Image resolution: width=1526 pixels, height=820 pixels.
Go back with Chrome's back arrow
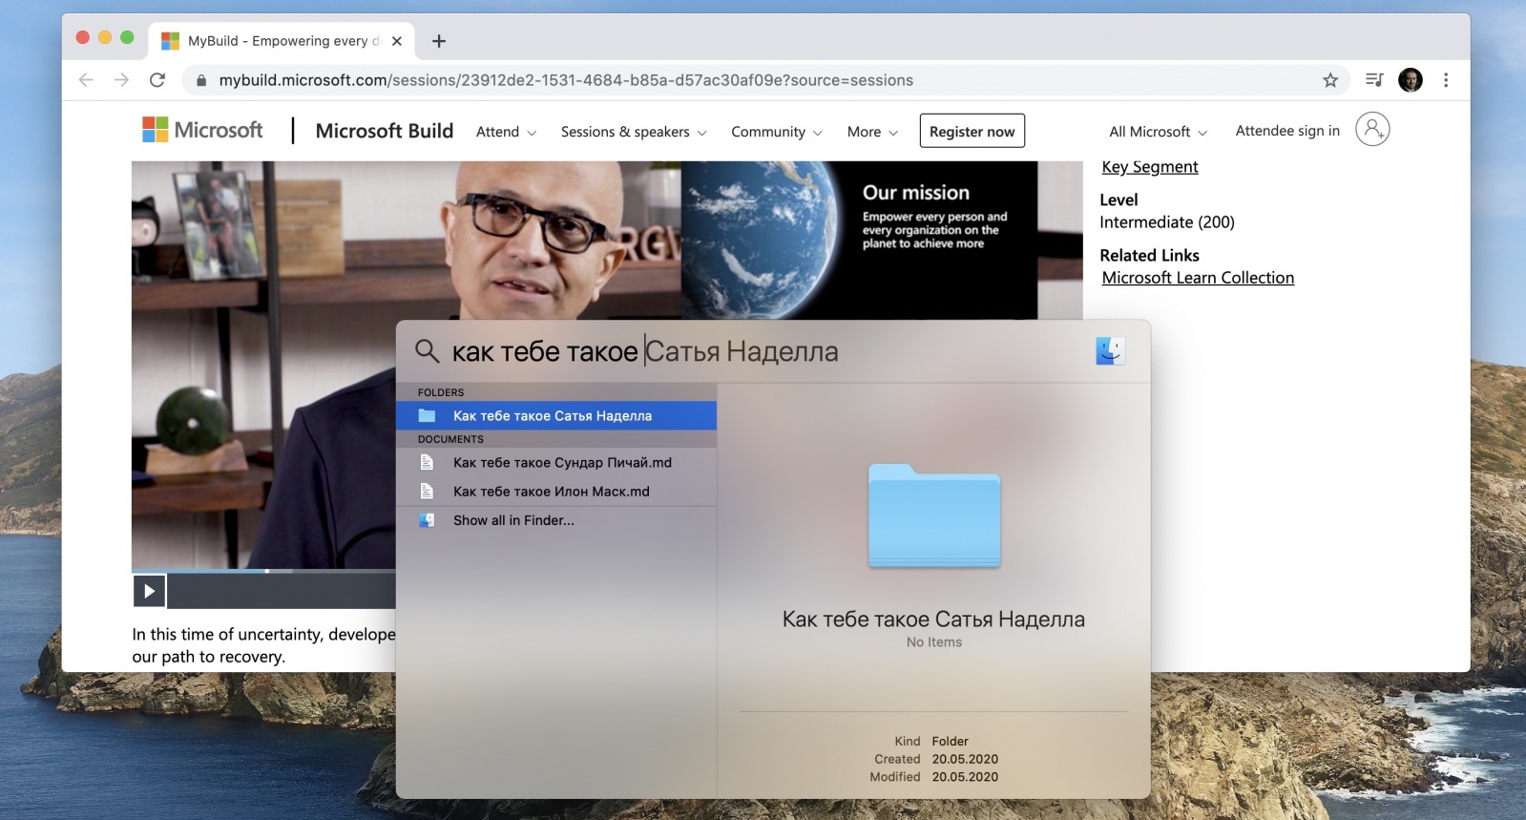[x=86, y=80]
